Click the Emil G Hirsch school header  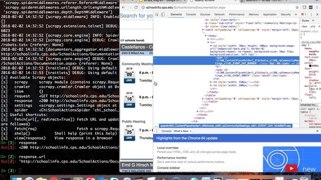click(x=136, y=164)
